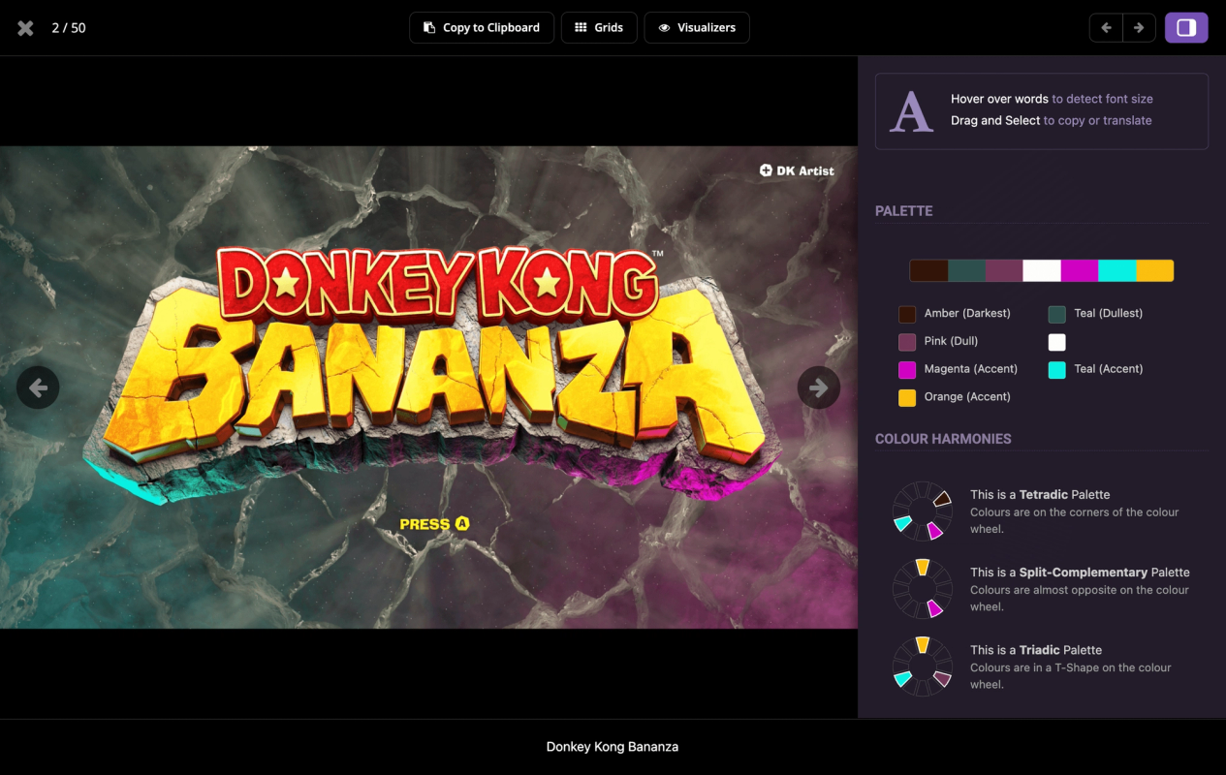
Task: Select the orange segment in palette bar
Action: click(1155, 270)
